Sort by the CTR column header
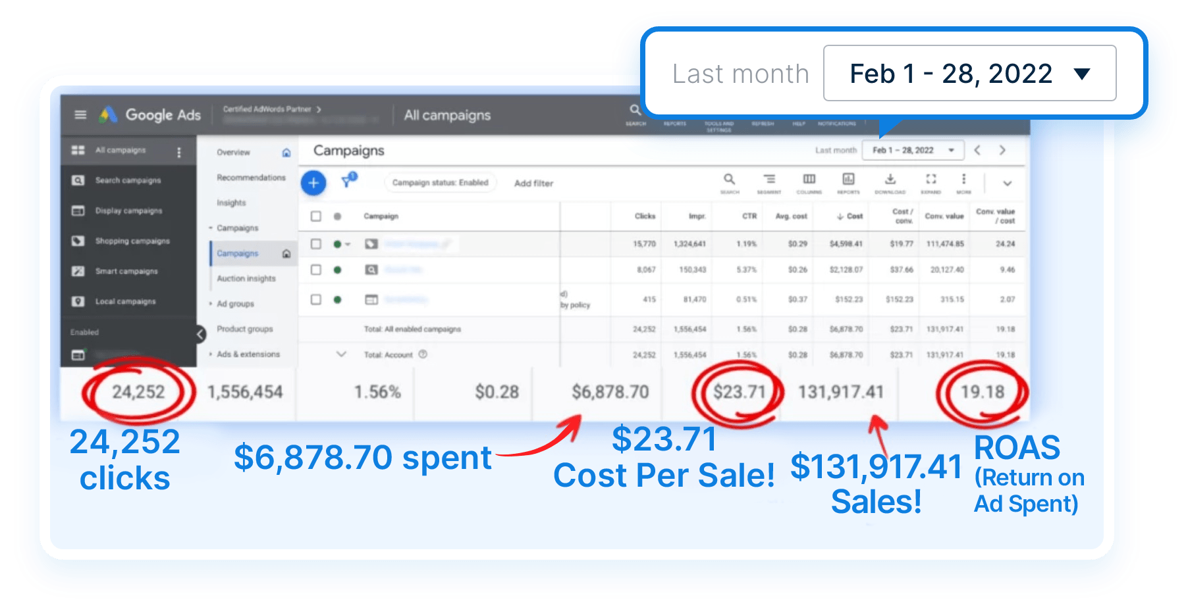The image size is (1188, 613). click(749, 216)
